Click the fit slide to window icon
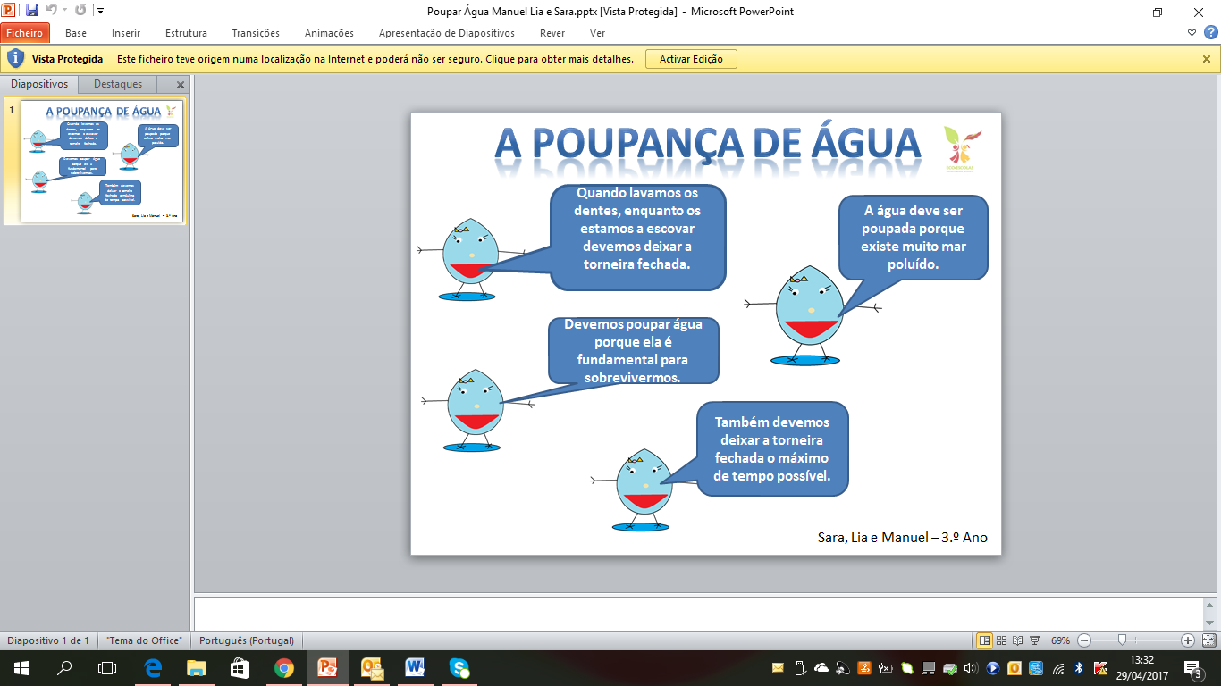Screen dimensions: 1221x686 point(1208,640)
